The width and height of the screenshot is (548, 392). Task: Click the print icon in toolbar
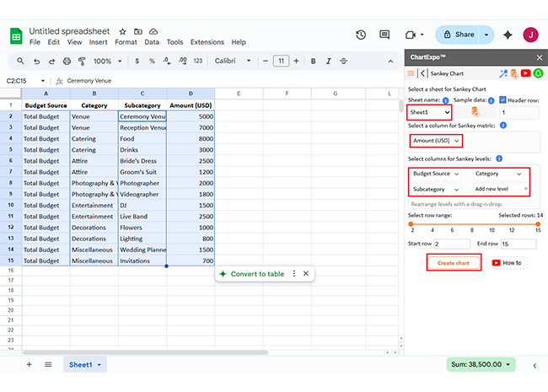click(67, 62)
